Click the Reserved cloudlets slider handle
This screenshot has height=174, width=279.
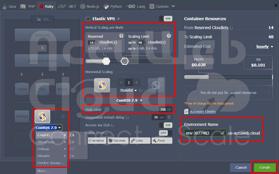(x=106, y=61)
